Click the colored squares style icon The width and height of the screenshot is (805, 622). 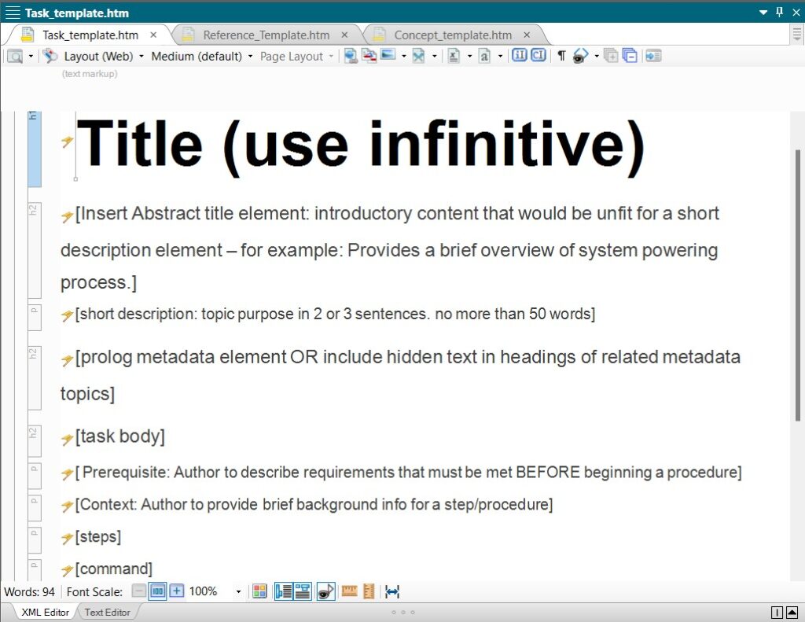point(259,591)
